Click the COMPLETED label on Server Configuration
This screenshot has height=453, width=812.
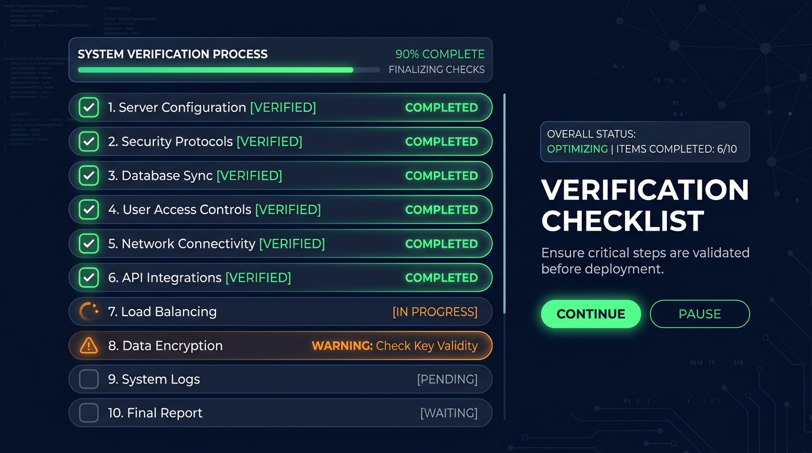pos(441,107)
